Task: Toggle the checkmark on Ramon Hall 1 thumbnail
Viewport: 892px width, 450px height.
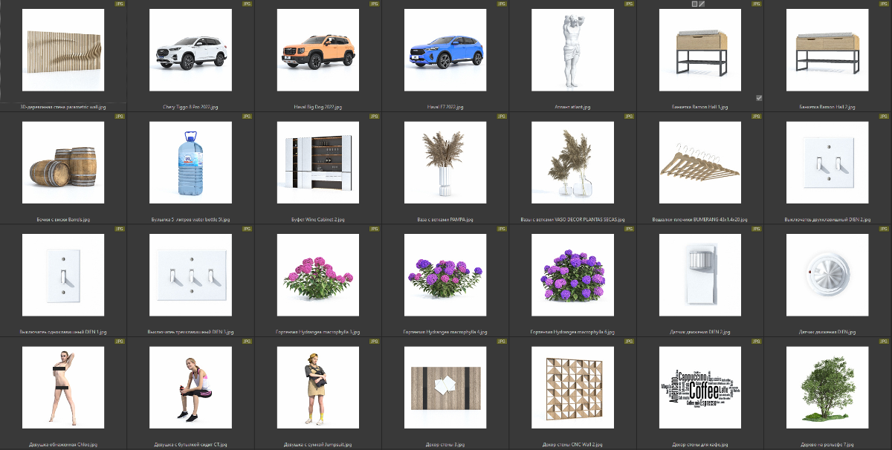Action: [x=758, y=97]
